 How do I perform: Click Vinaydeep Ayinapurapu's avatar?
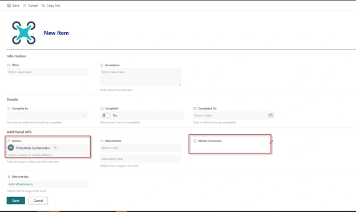(x=11, y=148)
